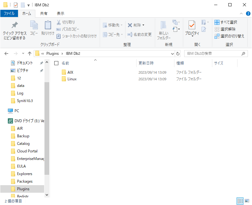This screenshot has height=205, width=252.
Task: Click the IBM Db2 search box
Action: 213,54
